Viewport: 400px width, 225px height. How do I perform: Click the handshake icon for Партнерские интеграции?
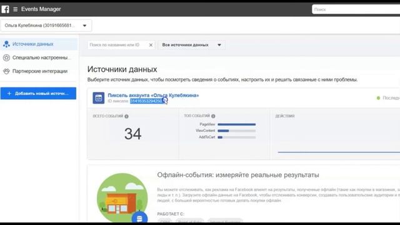point(6,71)
